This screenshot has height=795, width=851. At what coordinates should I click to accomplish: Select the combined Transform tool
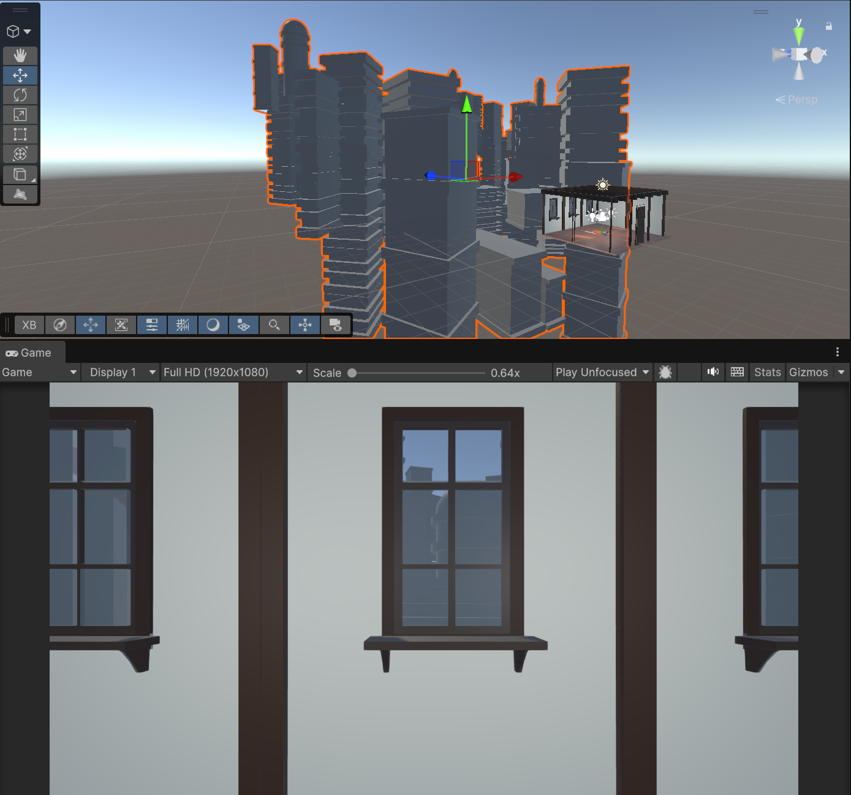point(20,154)
